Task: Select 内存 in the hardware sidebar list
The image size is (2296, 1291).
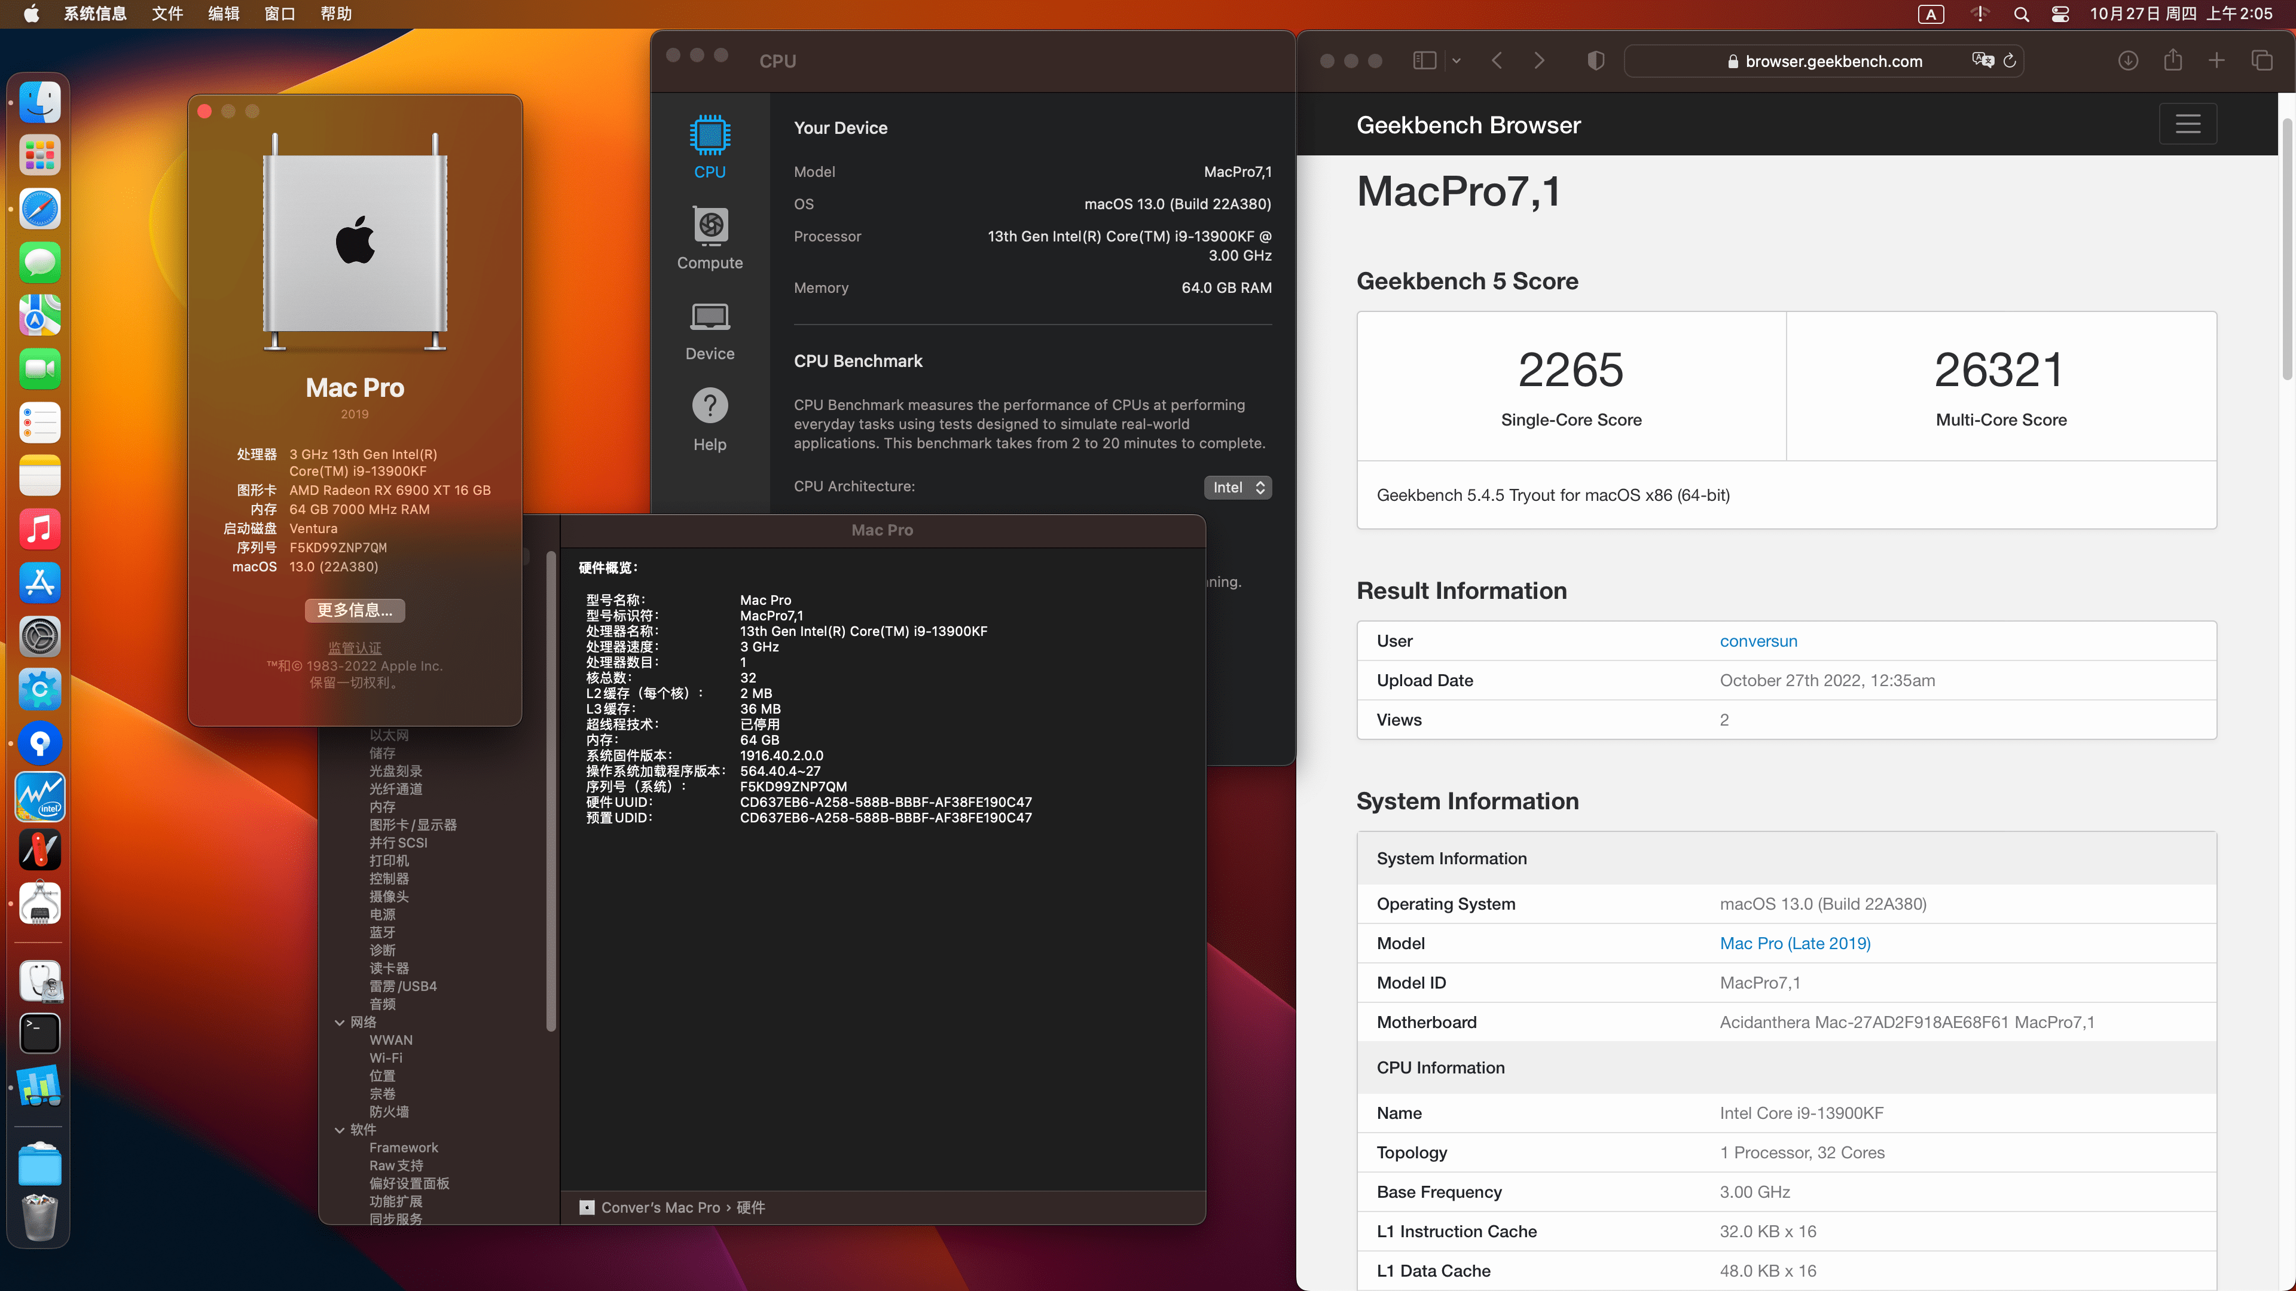Action: (x=383, y=807)
